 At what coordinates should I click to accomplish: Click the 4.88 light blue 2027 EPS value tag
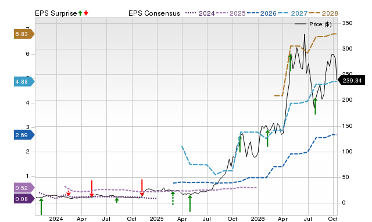tap(24, 81)
